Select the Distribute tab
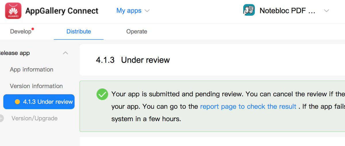345x146 pixels. click(x=78, y=32)
